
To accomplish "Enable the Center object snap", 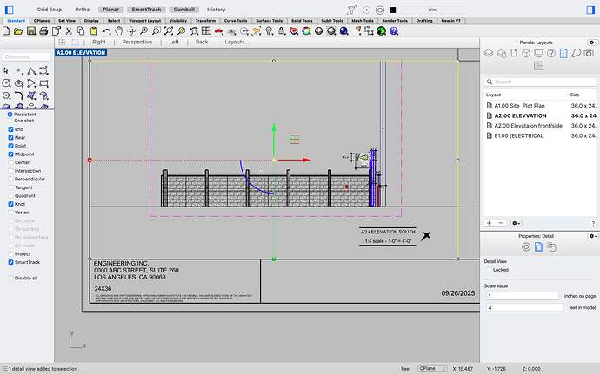I will click(11, 162).
